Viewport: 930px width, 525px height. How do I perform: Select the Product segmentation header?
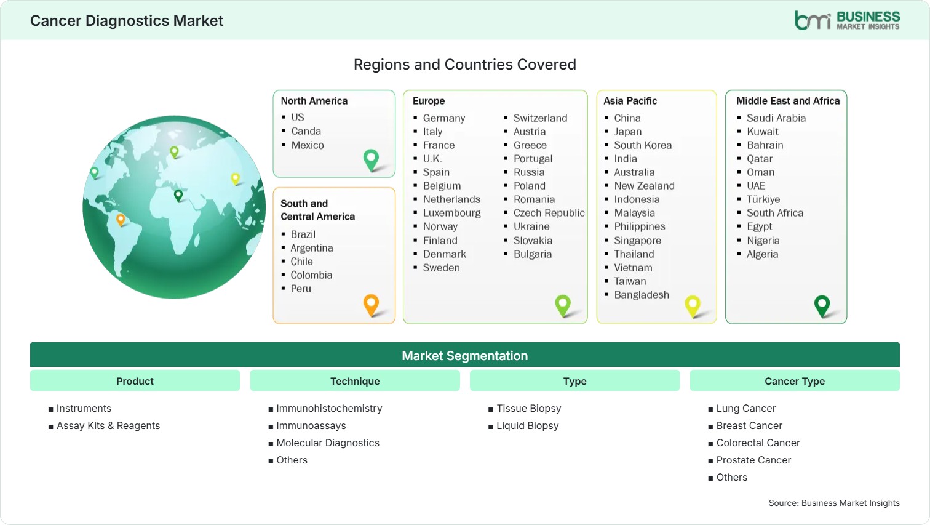pos(135,381)
